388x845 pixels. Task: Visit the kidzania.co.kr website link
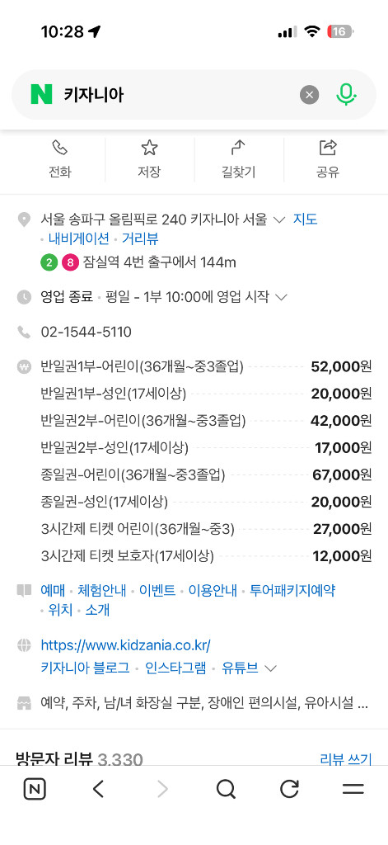click(125, 645)
